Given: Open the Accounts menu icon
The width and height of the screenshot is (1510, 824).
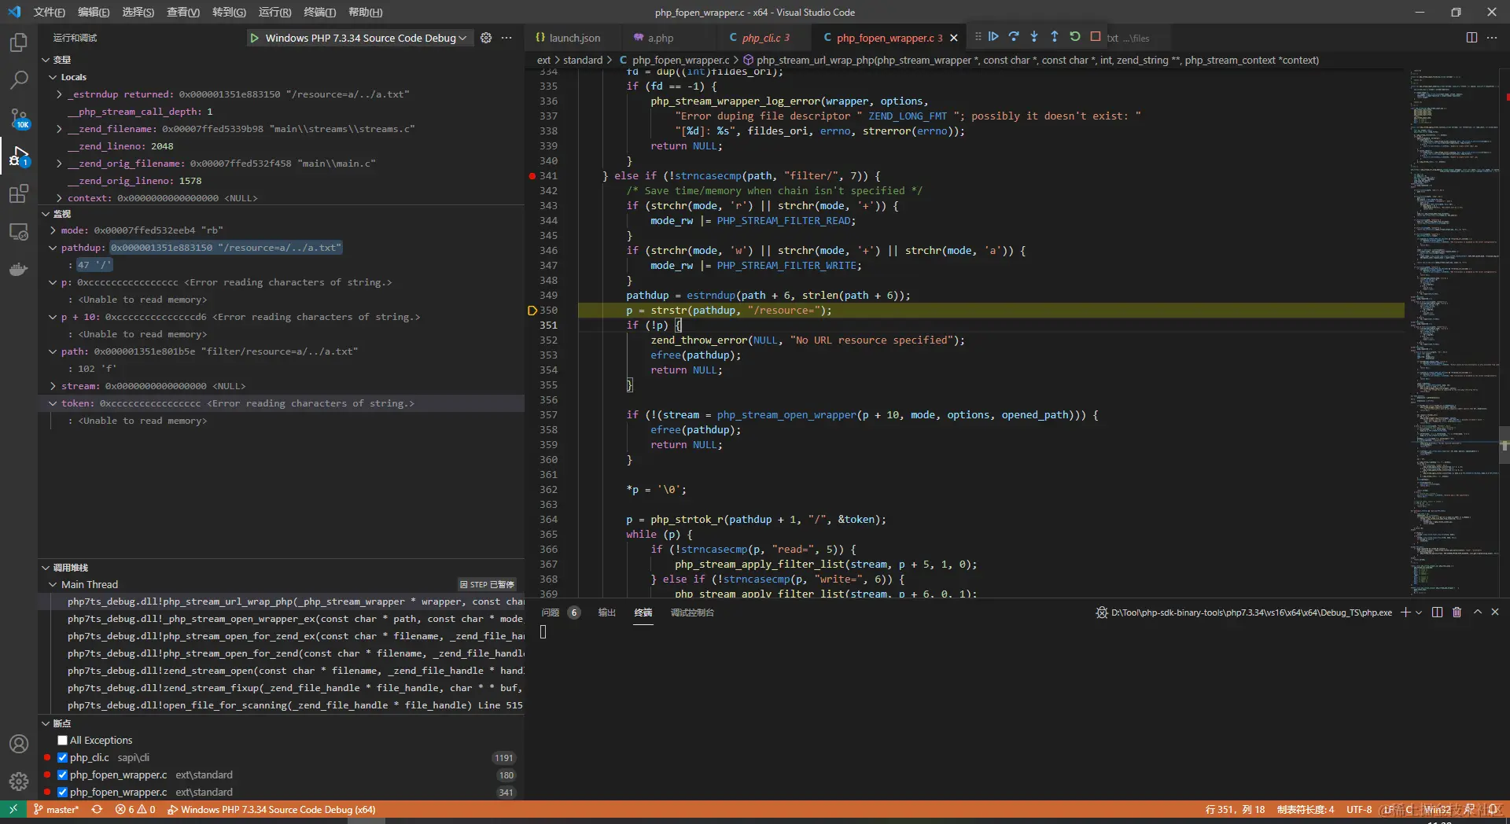Looking at the screenshot, I should coord(19,744).
